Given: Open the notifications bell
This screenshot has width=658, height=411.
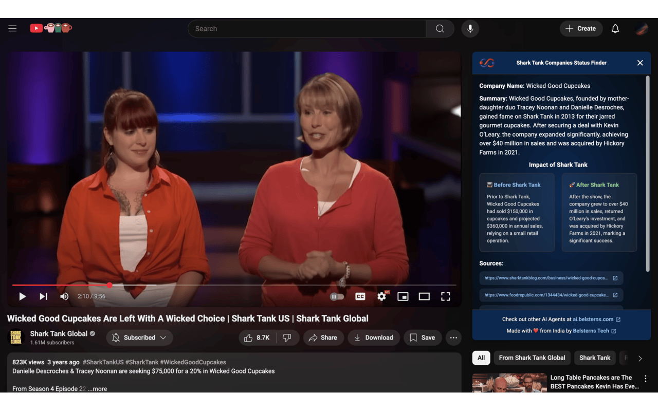Looking at the screenshot, I should click(615, 29).
